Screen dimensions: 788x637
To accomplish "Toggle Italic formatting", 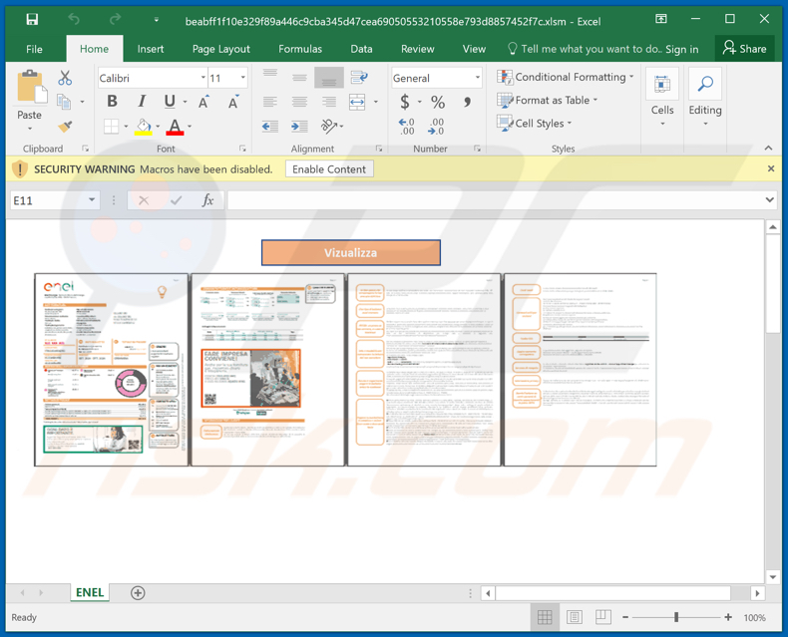I will tap(142, 102).
